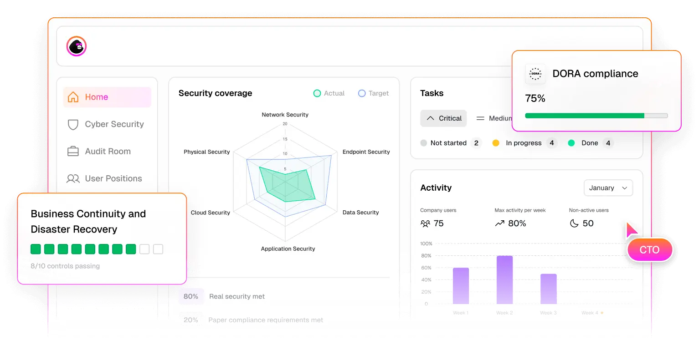Open the January month dropdown
This screenshot has width=699, height=340.
click(608, 188)
